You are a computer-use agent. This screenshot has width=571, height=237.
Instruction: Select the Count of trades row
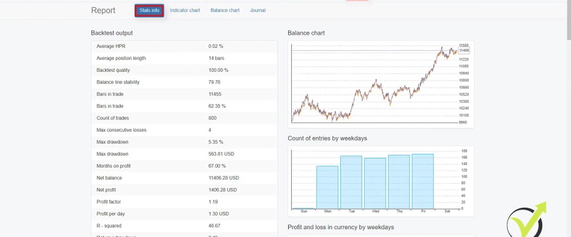[184, 118]
